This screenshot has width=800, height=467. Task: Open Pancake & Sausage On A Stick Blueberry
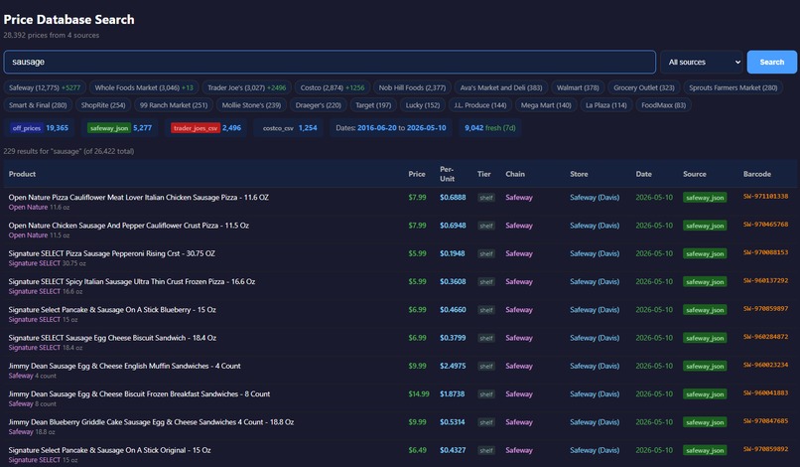pyautogui.click(x=400, y=314)
